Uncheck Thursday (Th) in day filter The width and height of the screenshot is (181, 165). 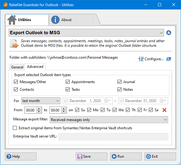pyautogui.click(x=128, y=110)
